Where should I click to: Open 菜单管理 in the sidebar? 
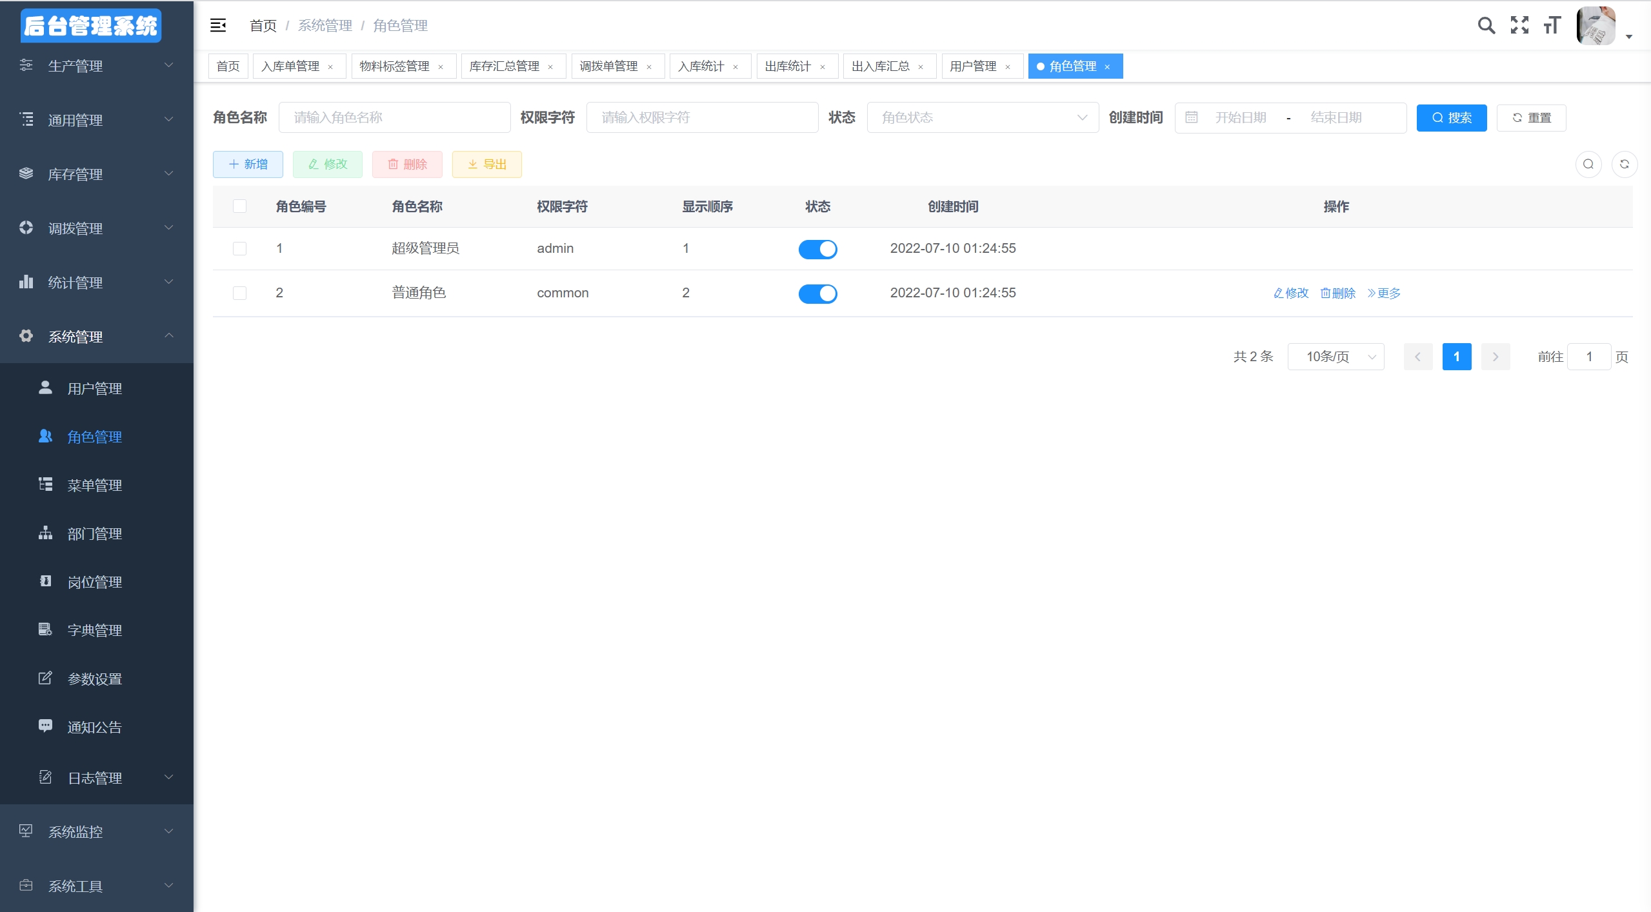tap(95, 485)
